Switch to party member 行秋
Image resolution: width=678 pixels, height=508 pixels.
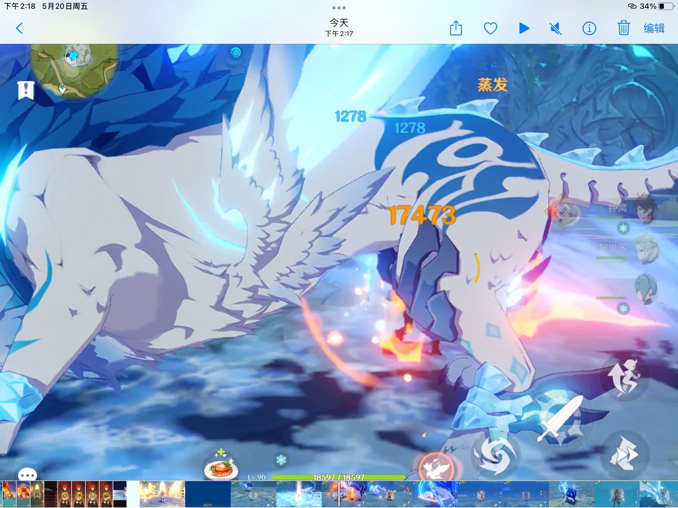(627, 289)
